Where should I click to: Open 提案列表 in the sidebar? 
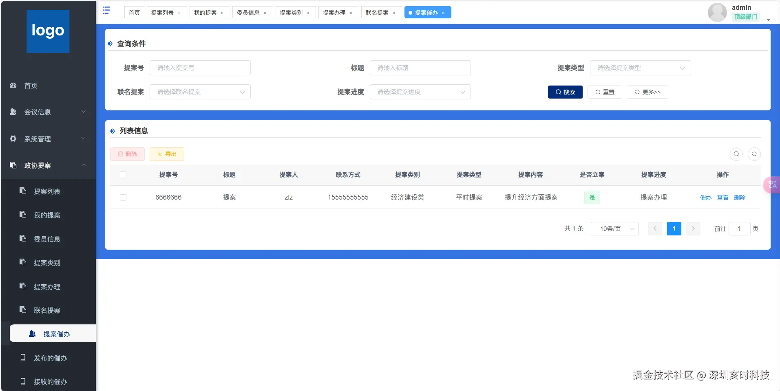pos(48,191)
